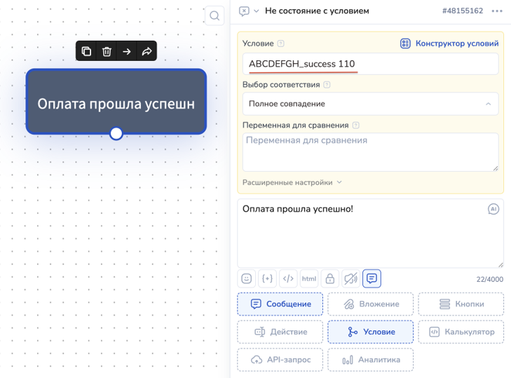Add an API-запрос section
This screenshot has width=511, height=378.
pos(280,360)
